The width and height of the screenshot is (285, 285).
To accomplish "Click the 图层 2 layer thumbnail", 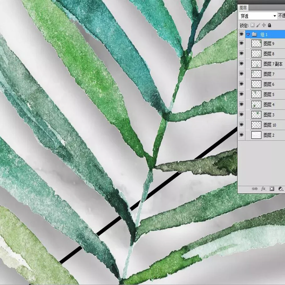I will click(256, 135).
